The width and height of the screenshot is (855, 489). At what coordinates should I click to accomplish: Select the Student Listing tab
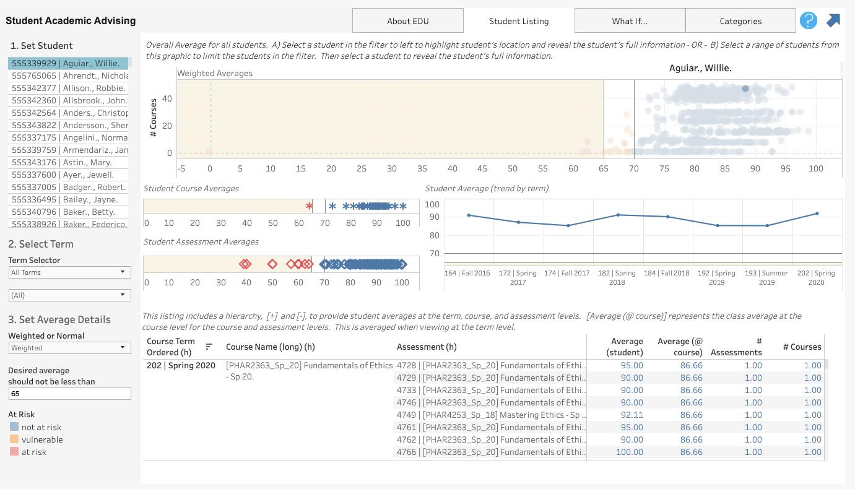(x=518, y=20)
